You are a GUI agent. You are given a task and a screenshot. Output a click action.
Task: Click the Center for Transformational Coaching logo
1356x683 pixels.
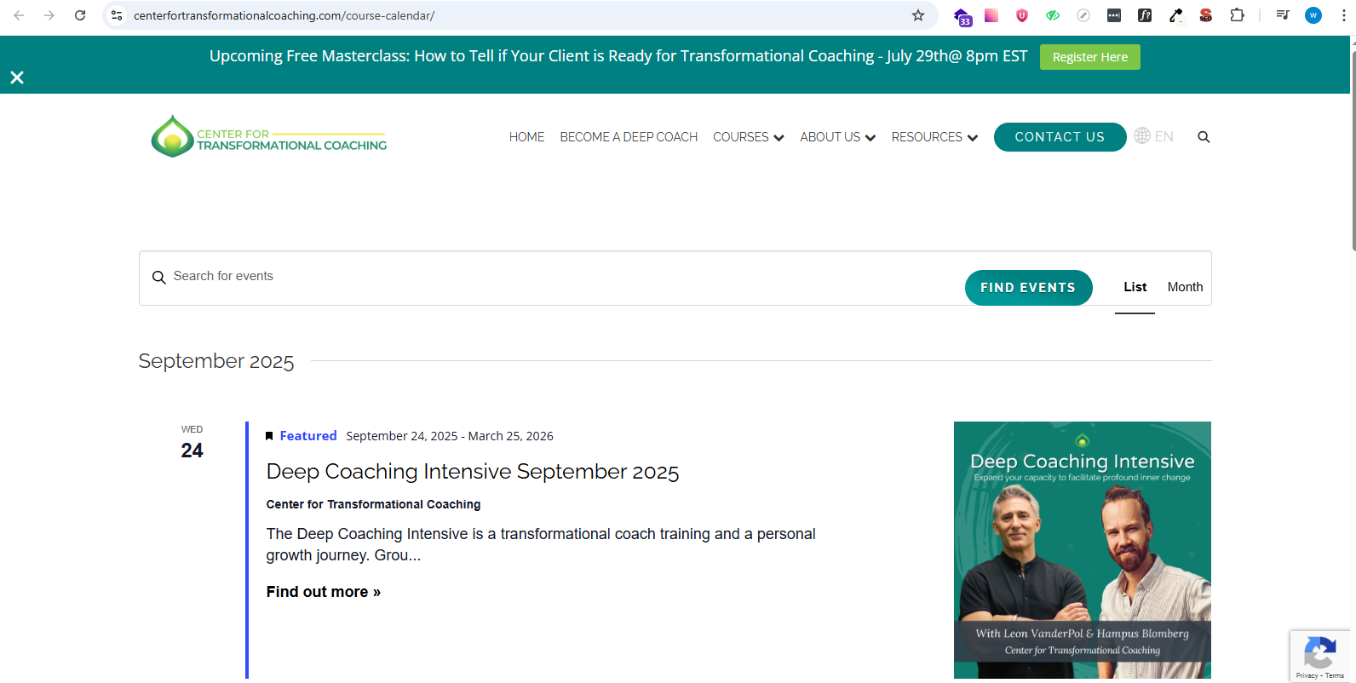point(269,136)
